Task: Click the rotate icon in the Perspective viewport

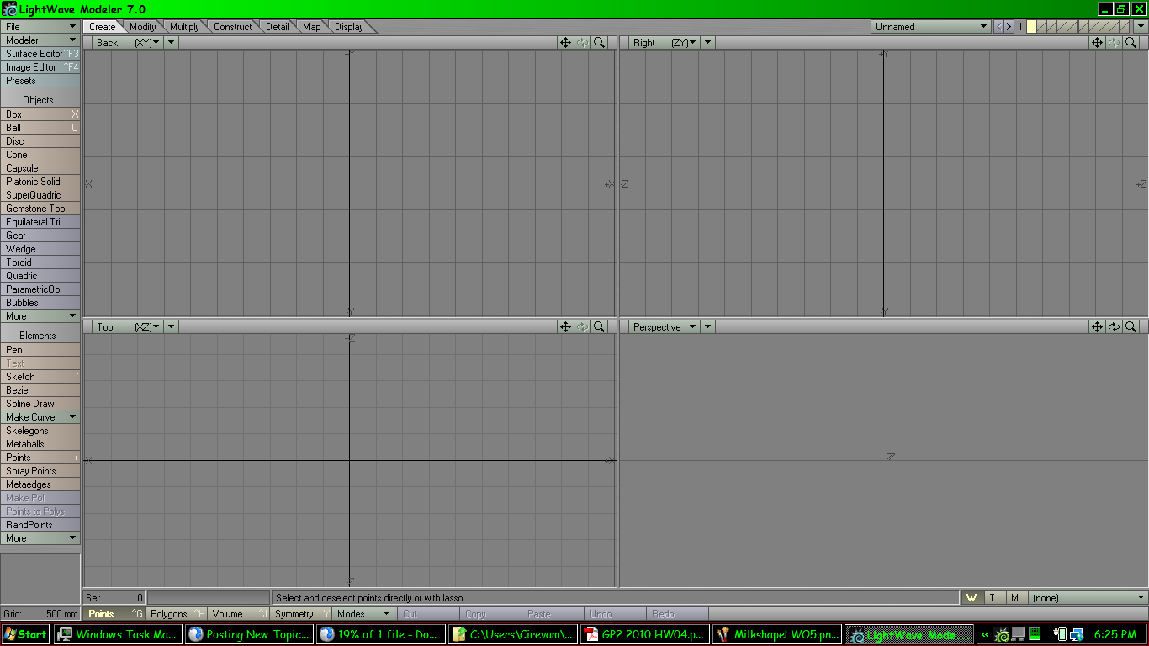Action: tap(1114, 327)
